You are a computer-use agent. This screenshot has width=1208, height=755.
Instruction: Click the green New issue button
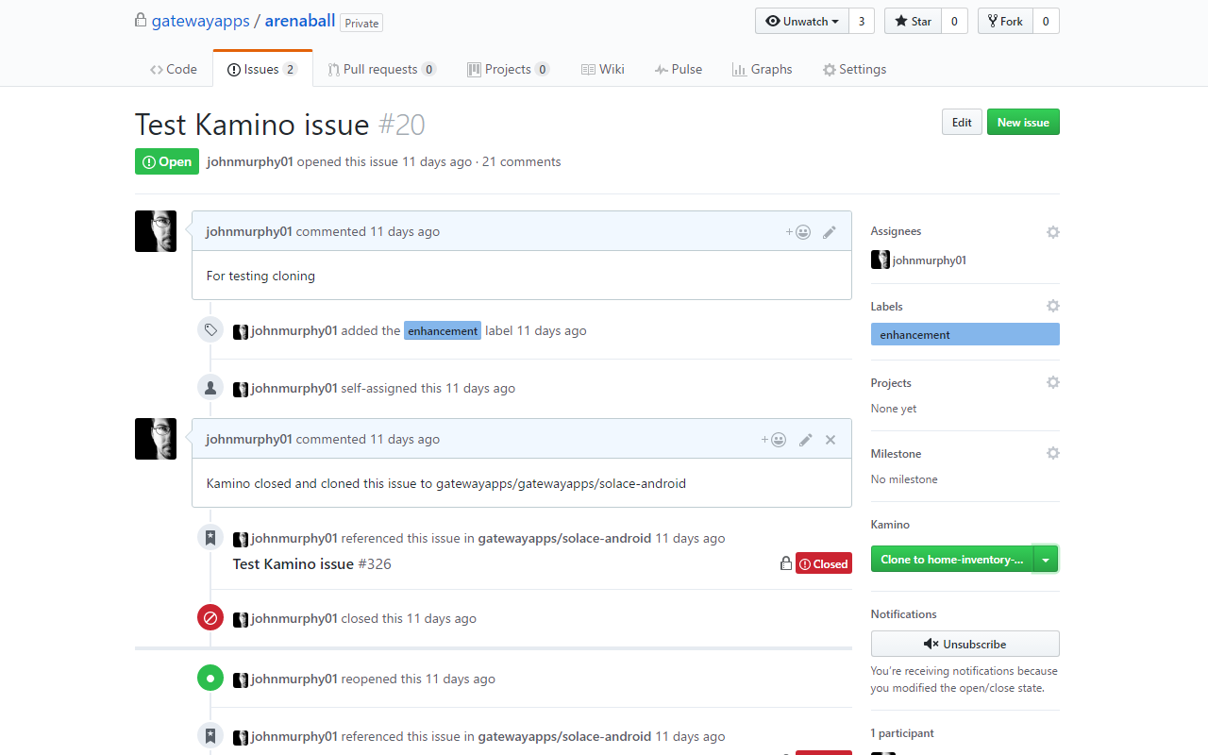[x=1023, y=123]
